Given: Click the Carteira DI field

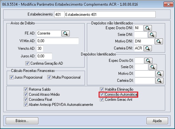Looking at the screenshot, I should (x=145, y=81).
